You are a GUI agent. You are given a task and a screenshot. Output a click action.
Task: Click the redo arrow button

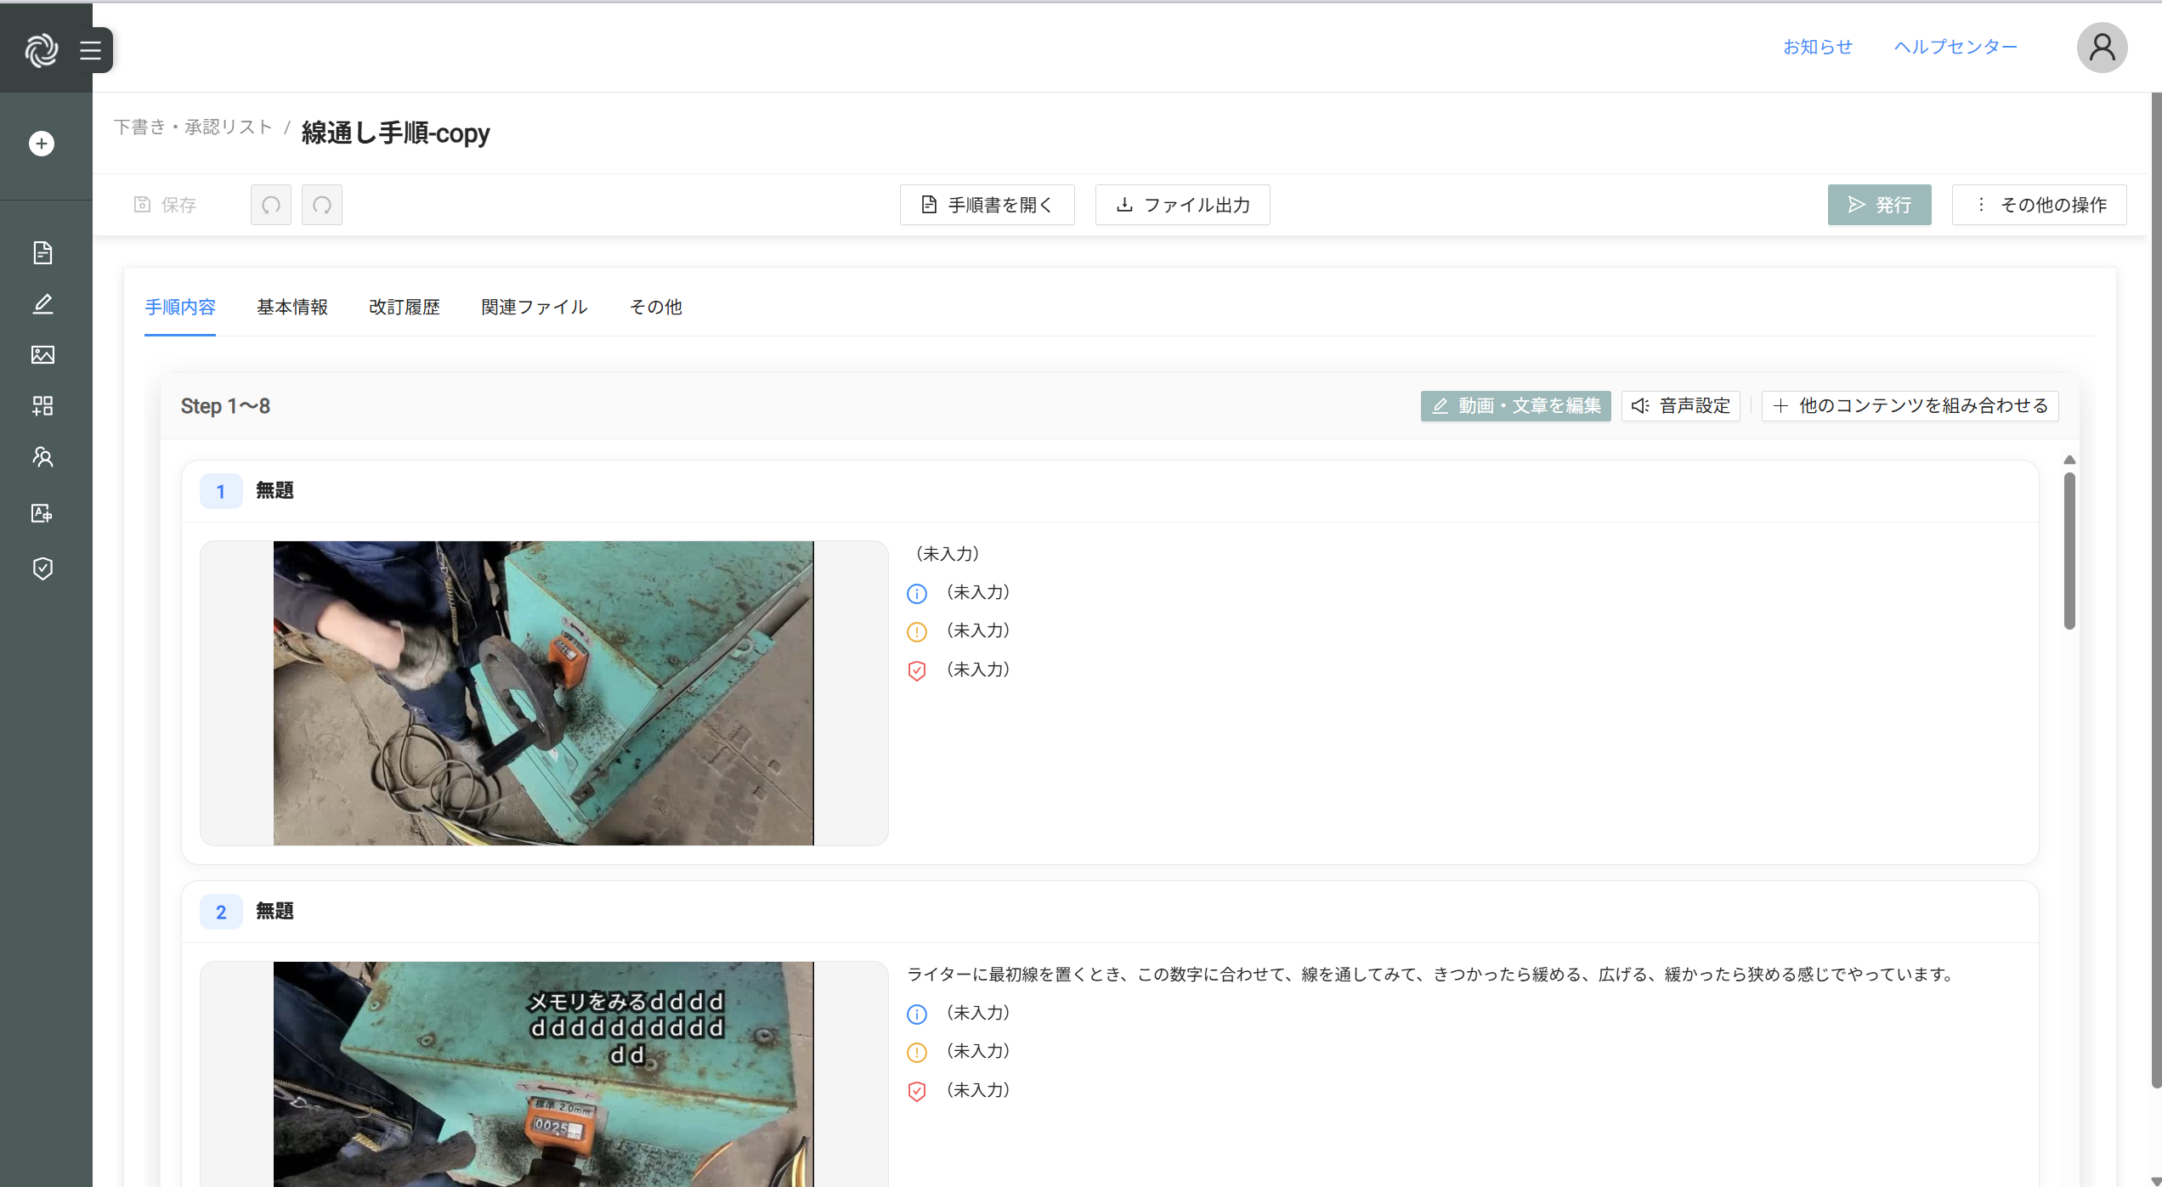[322, 205]
